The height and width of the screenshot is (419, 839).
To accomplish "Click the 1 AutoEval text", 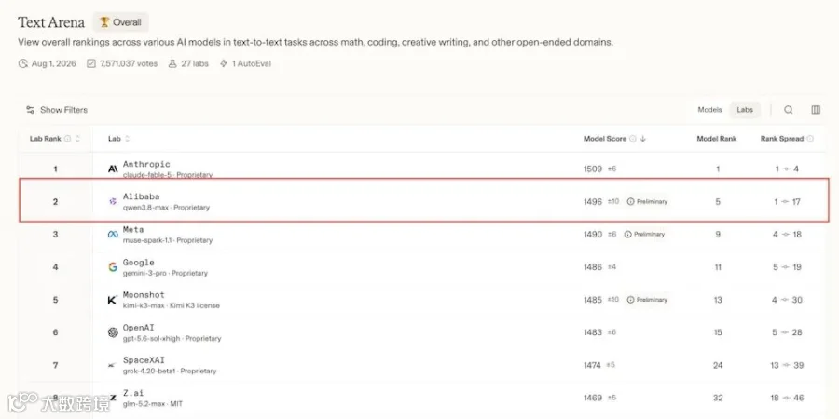I will click(252, 63).
